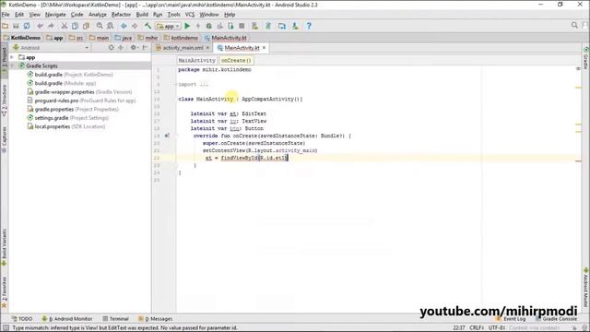The width and height of the screenshot is (590, 332).
Task: Click the Make Project hammer icon
Action: tap(147, 26)
